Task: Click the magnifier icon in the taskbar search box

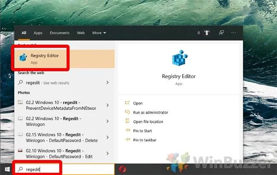Action: pyautogui.click(x=21, y=169)
